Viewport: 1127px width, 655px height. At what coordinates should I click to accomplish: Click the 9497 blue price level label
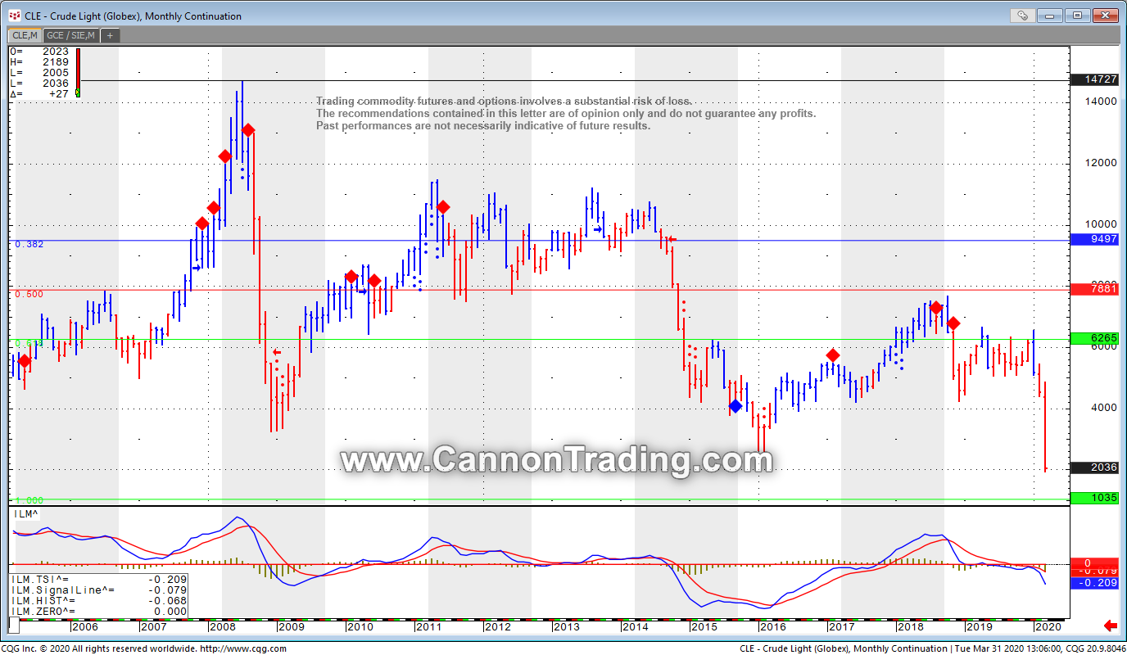tap(1094, 239)
